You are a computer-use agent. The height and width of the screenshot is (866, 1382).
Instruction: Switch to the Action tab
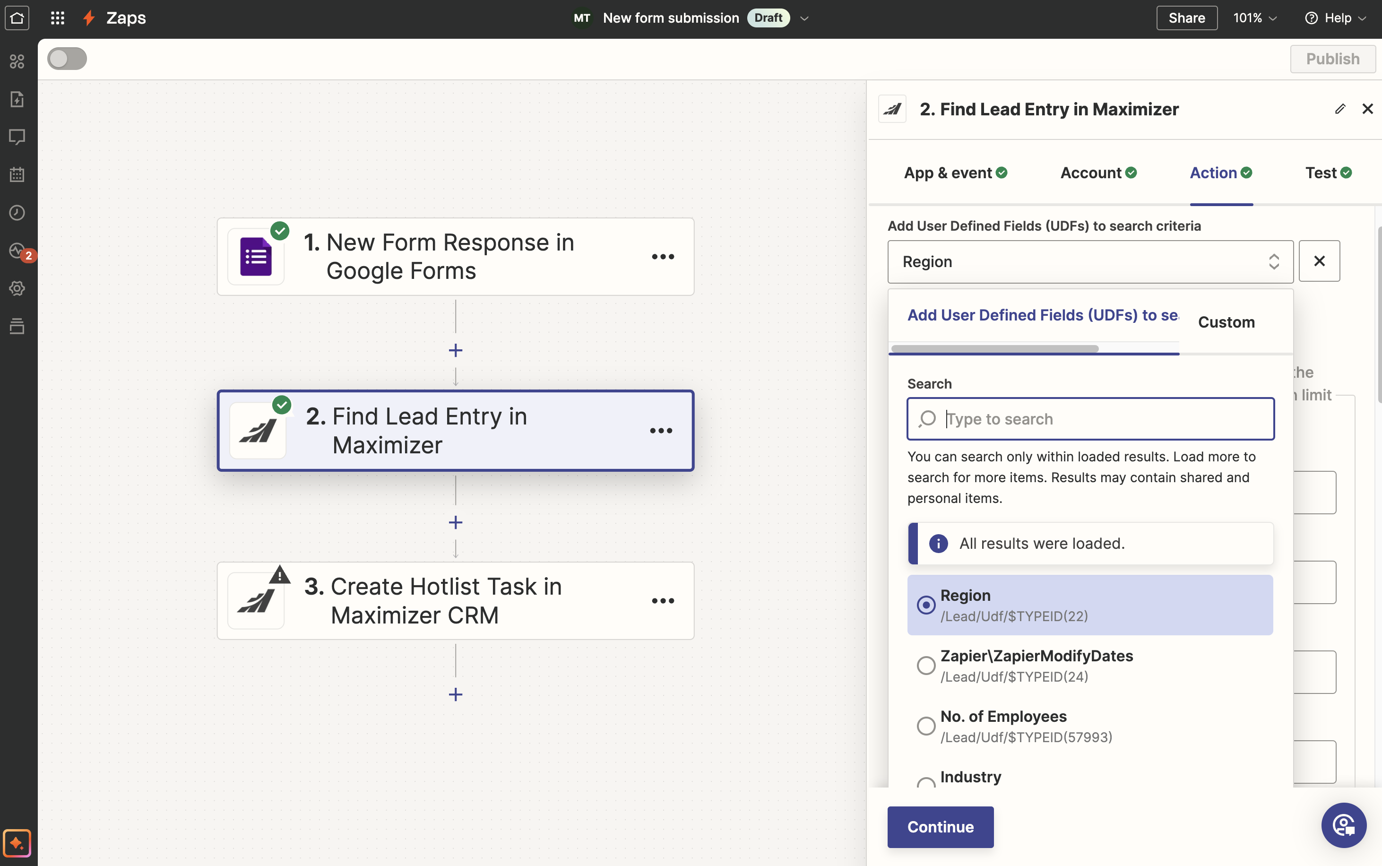point(1221,173)
